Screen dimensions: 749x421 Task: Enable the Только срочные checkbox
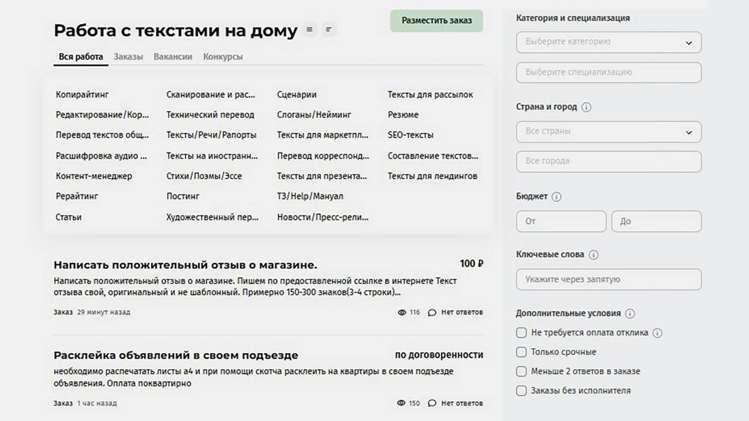coord(521,352)
